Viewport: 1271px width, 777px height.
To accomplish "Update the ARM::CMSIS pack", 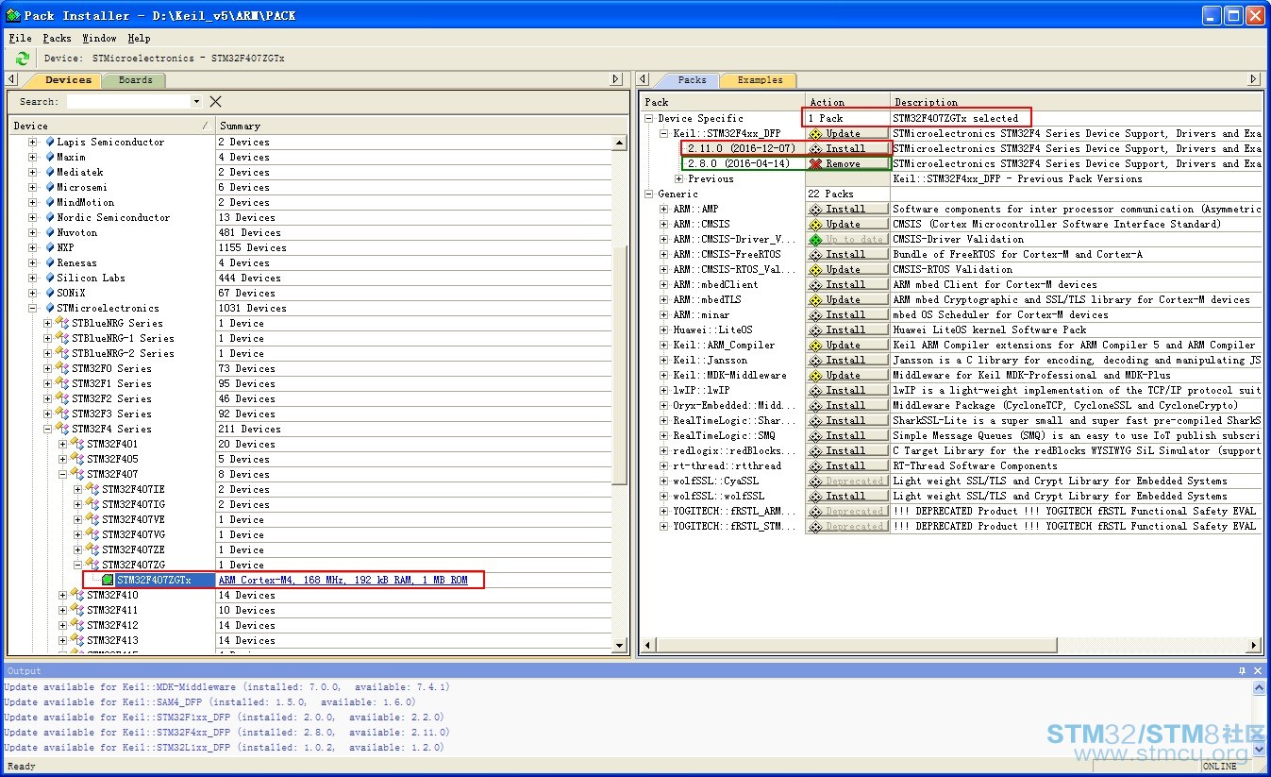I will tap(847, 224).
